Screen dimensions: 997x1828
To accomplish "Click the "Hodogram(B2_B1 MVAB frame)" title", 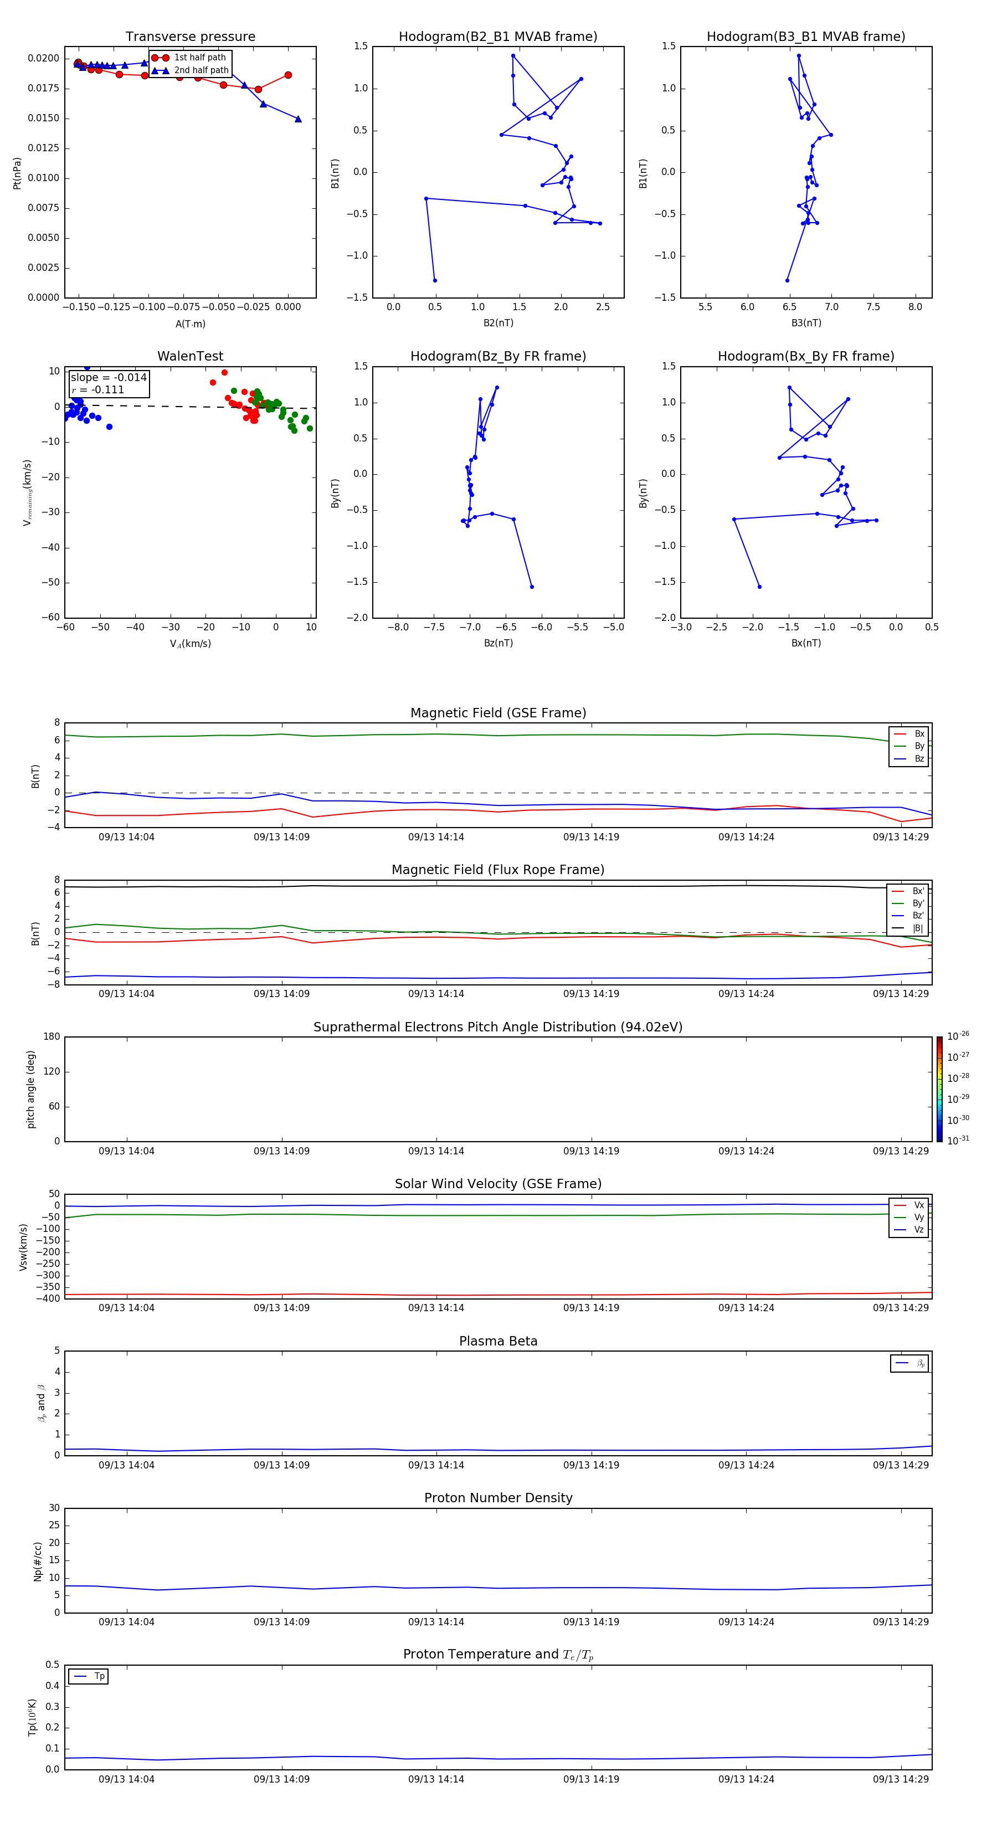I will [x=498, y=37].
